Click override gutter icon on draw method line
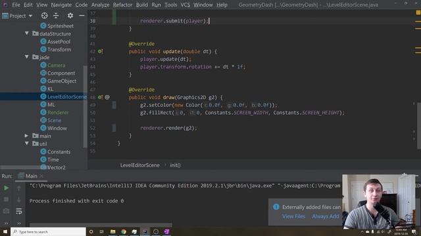Screen dimensions: 421x236 click(100, 97)
